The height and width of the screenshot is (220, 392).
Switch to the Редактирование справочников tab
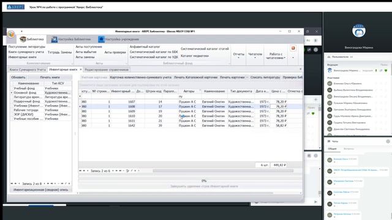107,70
